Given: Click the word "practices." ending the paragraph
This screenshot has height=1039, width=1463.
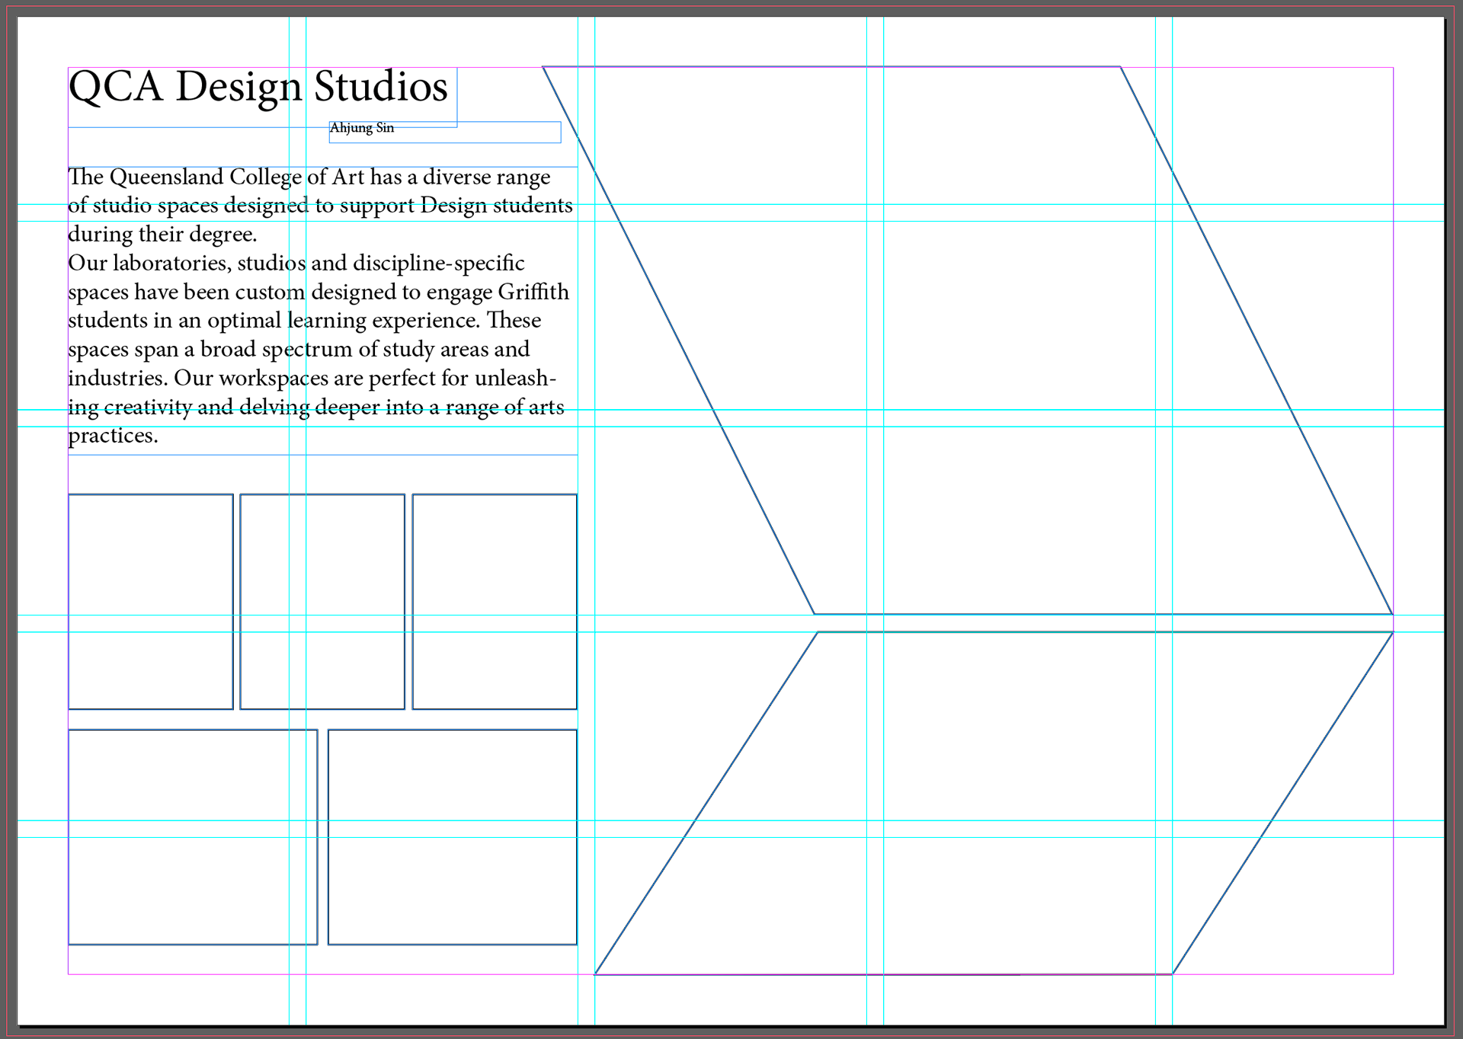Looking at the screenshot, I should pos(113,436).
